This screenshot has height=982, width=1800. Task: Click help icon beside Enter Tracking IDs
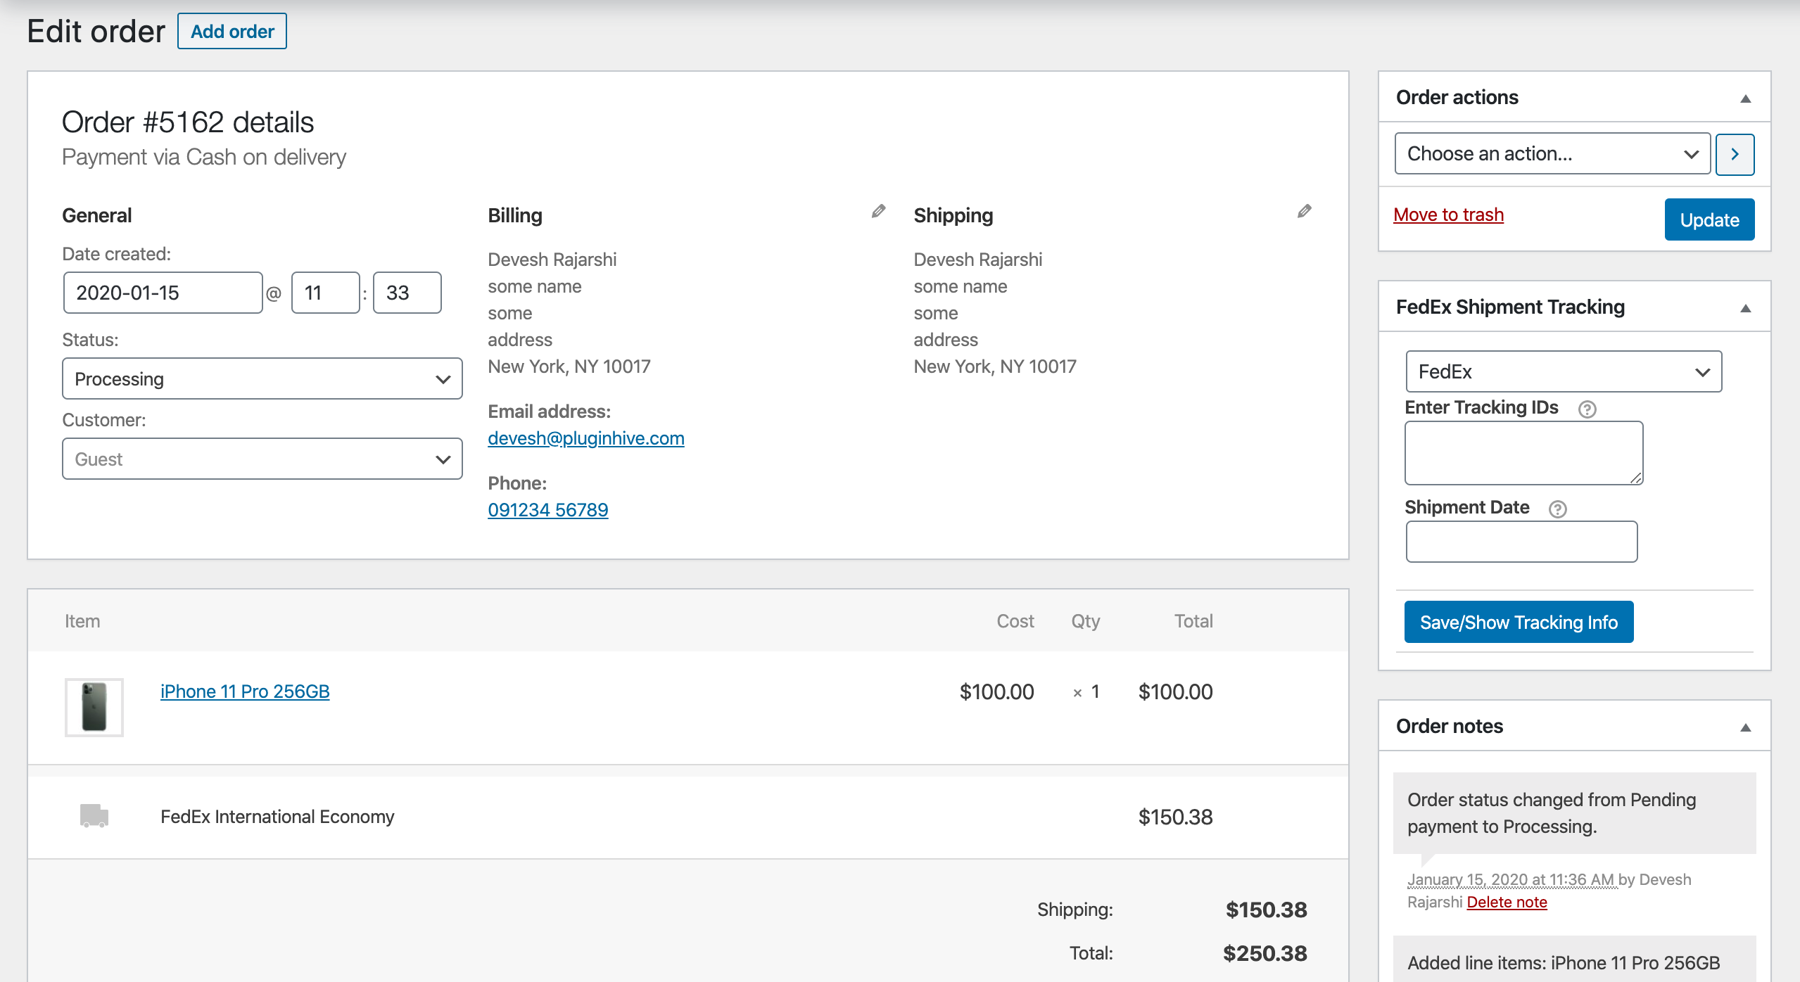point(1587,409)
